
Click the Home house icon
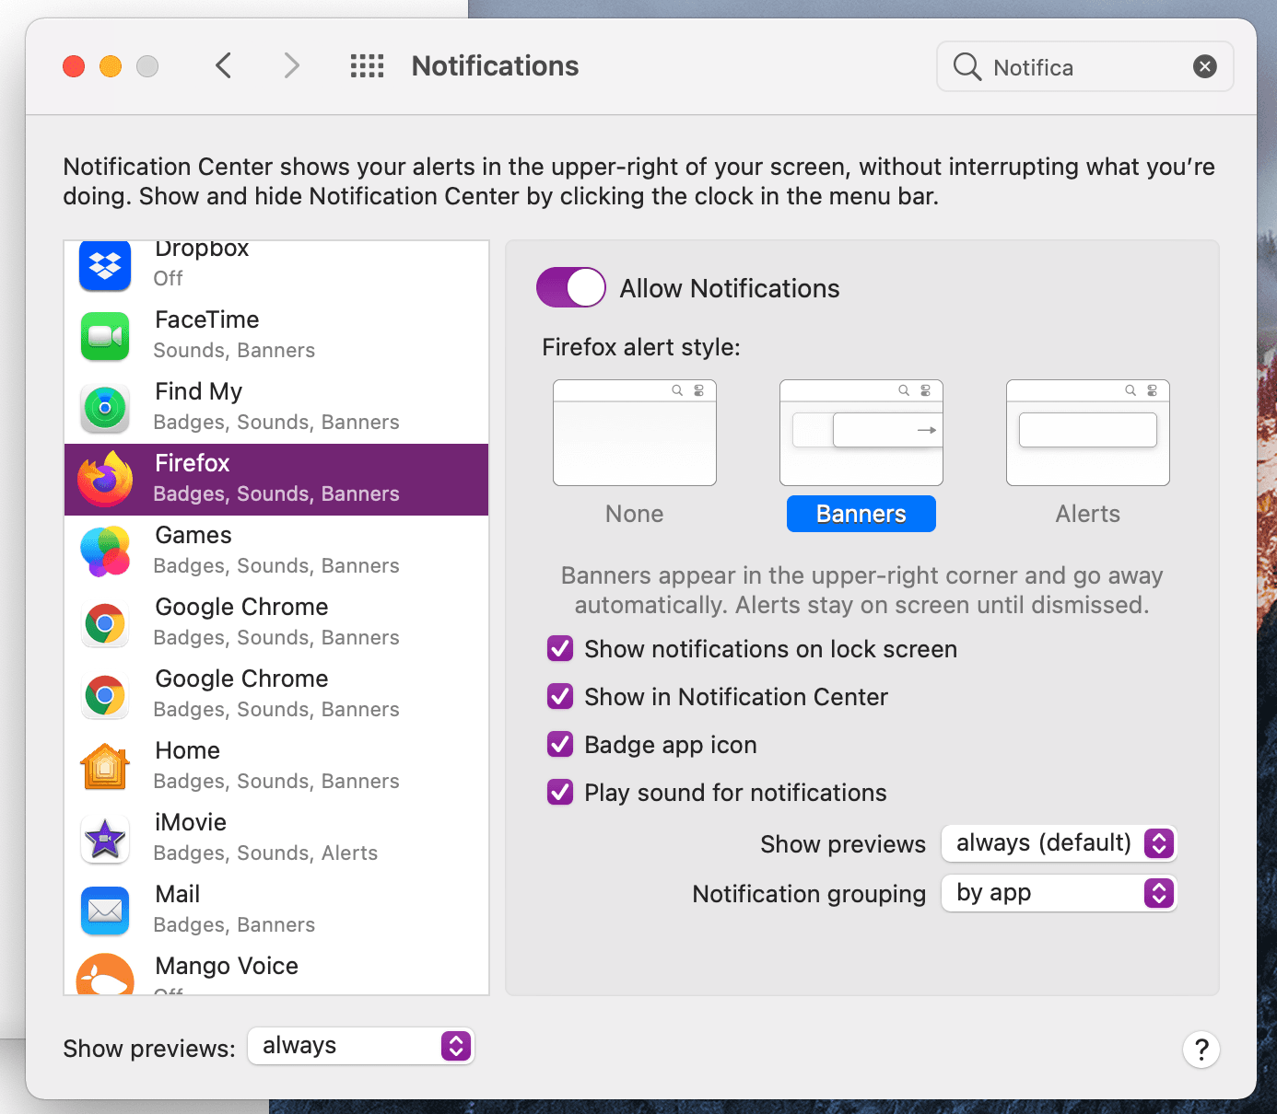[105, 767]
